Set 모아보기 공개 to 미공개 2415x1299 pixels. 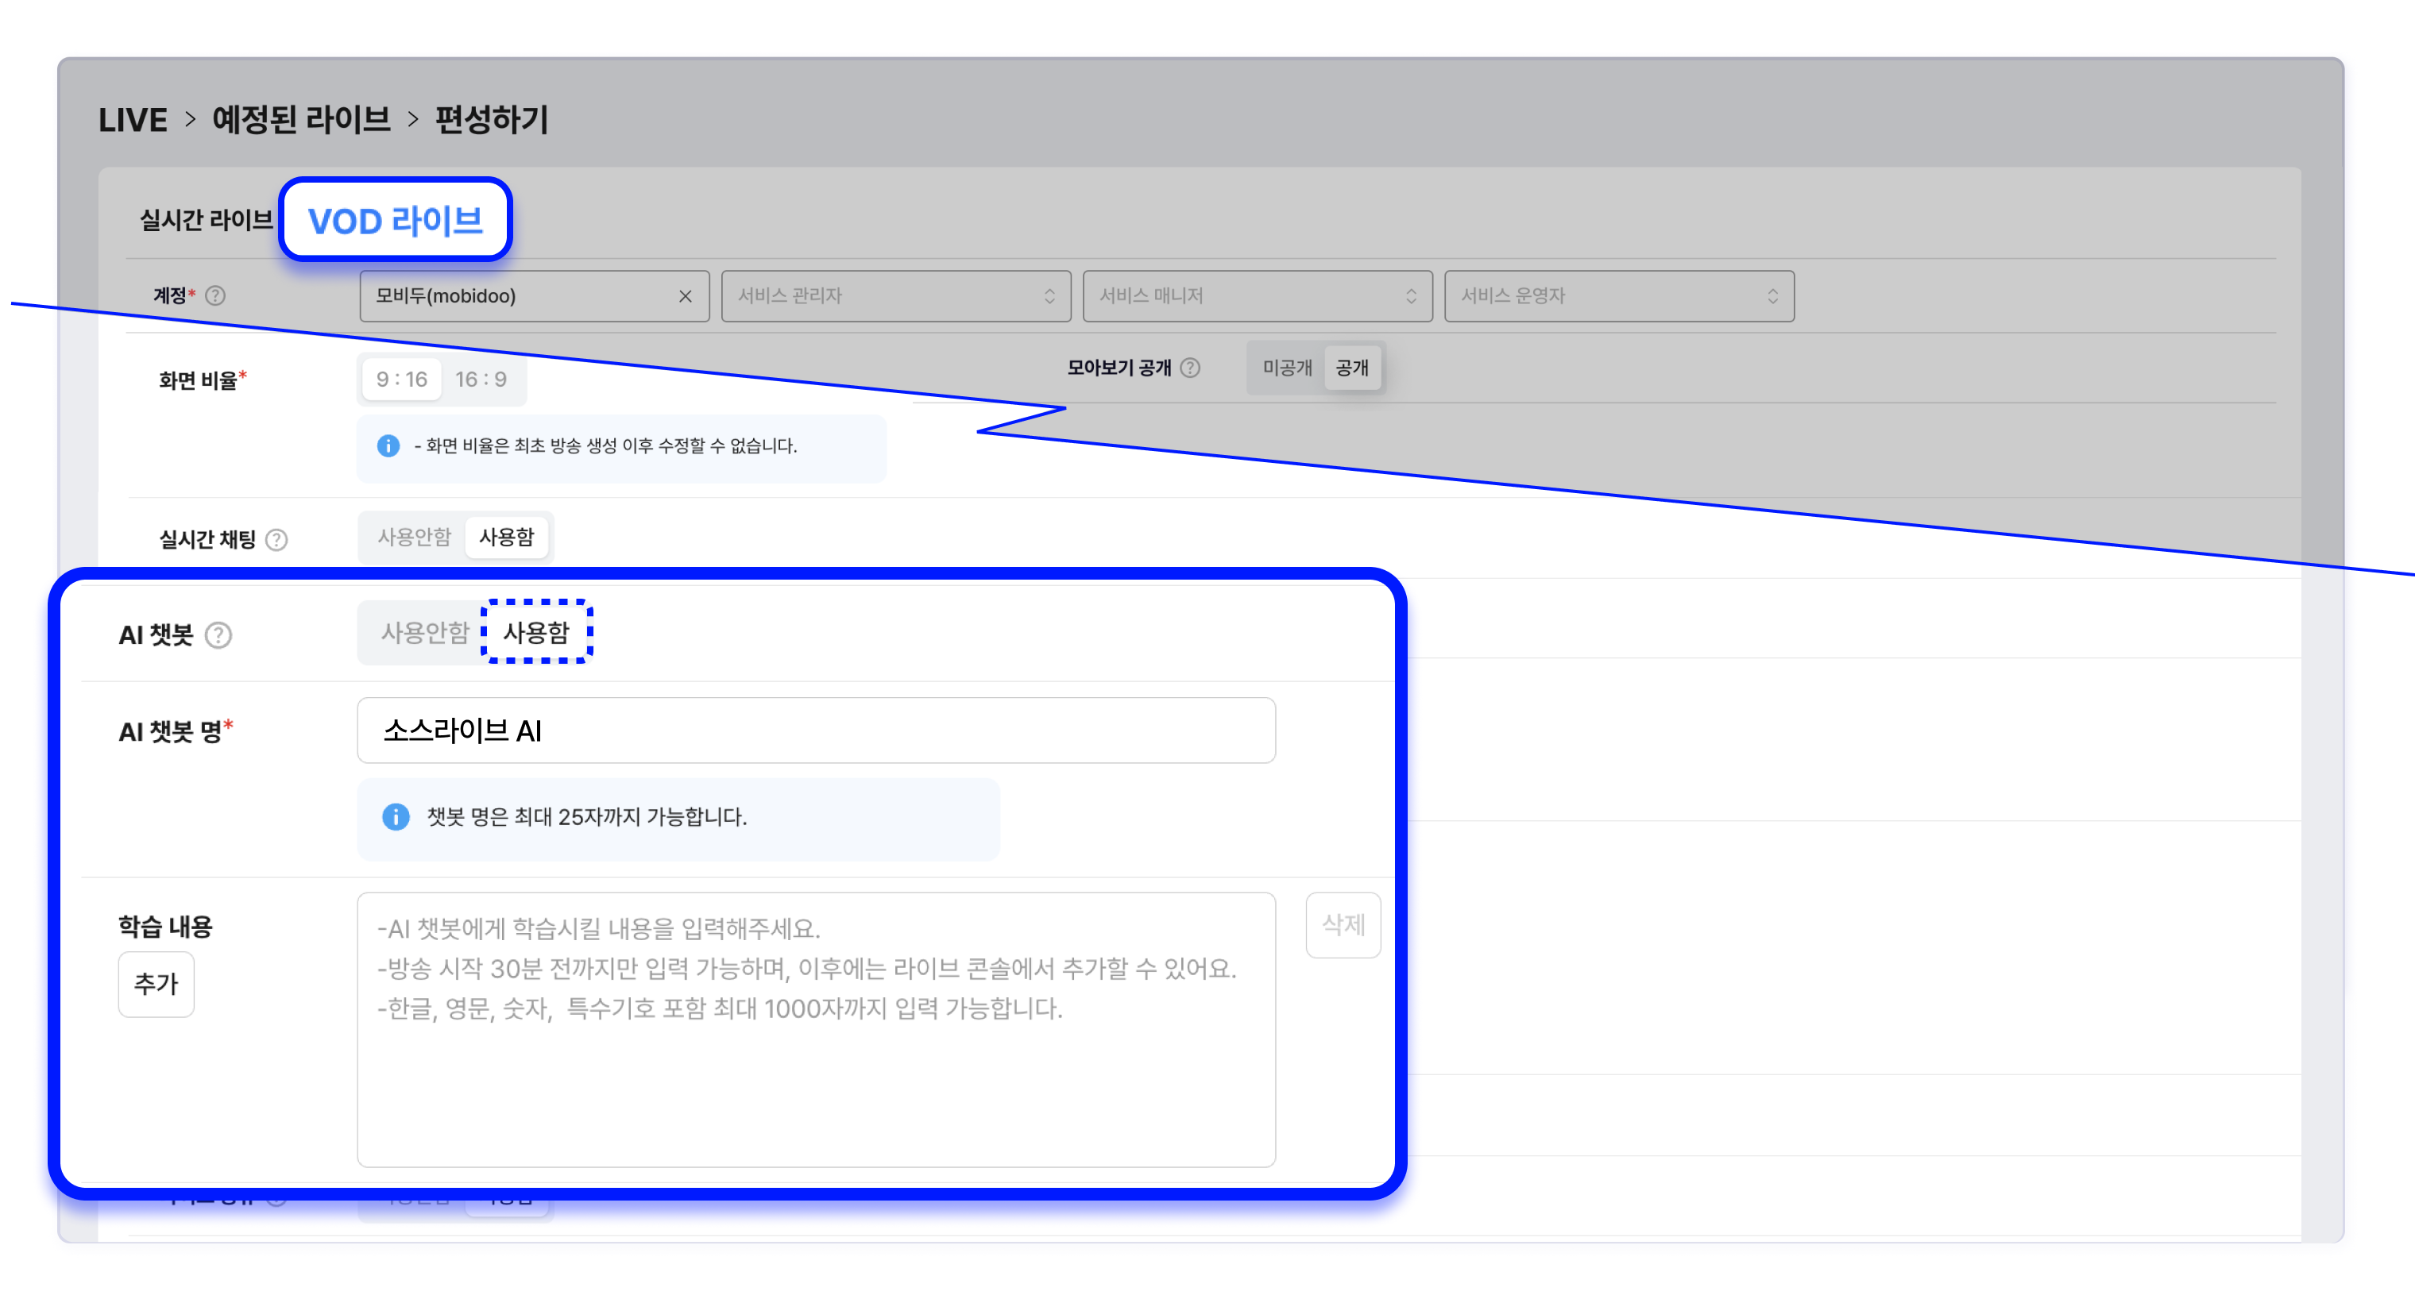click(x=1286, y=368)
